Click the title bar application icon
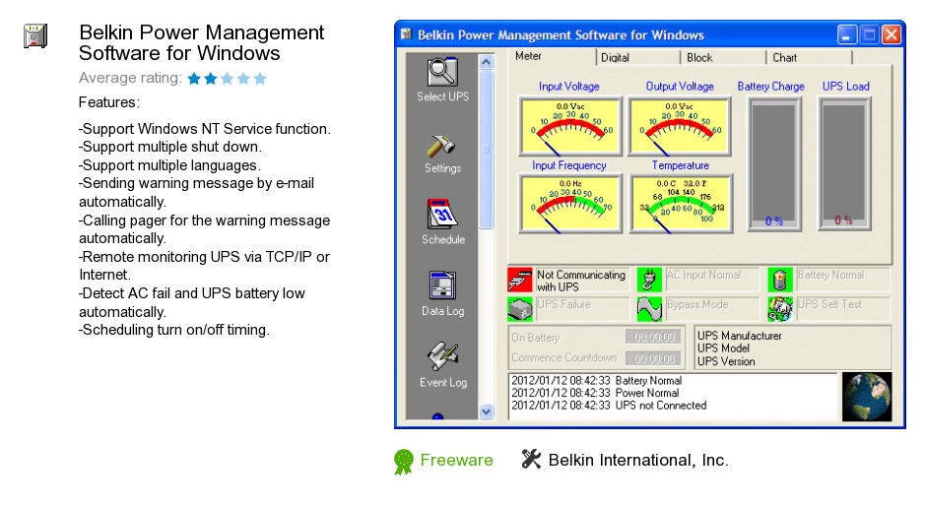This screenshot has height=505, width=926. pyautogui.click(x=406, y=34)
